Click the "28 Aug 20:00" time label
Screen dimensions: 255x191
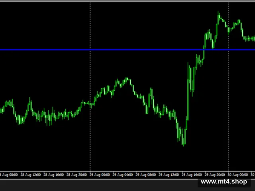click(x=76, y=175)
